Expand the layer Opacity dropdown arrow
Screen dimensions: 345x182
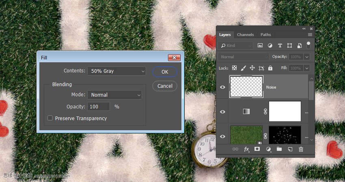coord(306,57)
